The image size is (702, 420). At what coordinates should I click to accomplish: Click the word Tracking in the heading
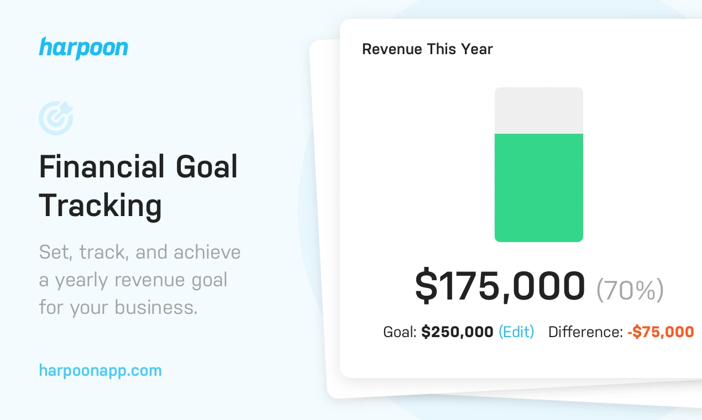pyautogui.click(x=100, y=206)
